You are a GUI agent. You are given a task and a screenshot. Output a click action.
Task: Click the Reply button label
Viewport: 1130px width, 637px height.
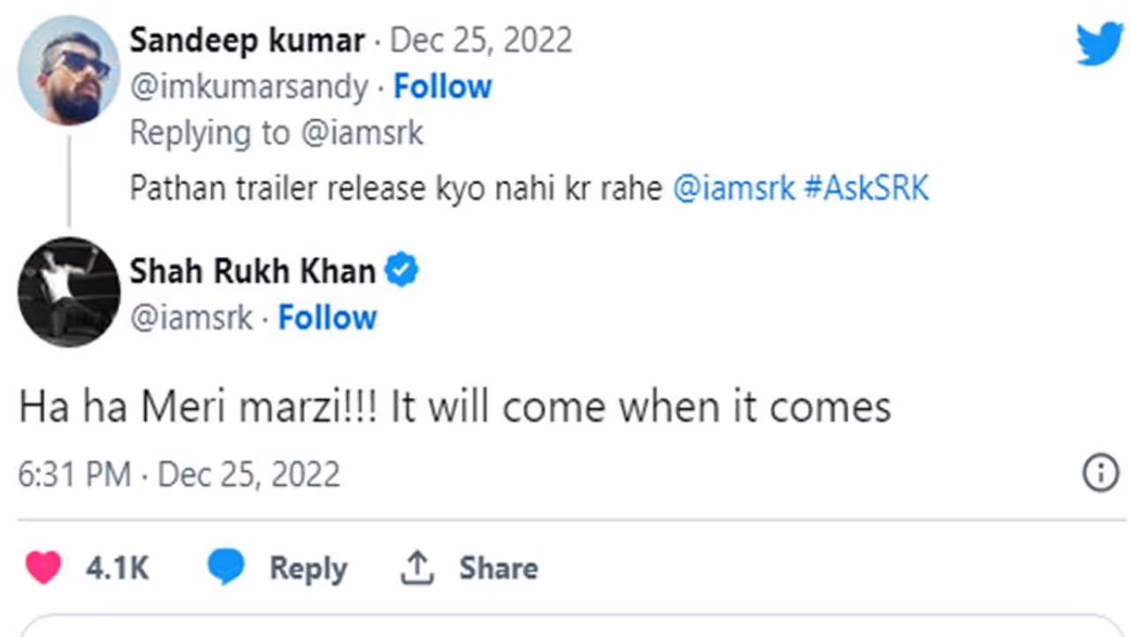[308, 568]
